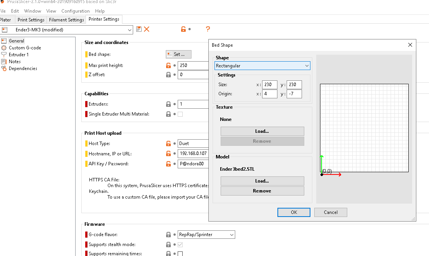Click lock icon for Supports remaining times
This screenshot has height=256, width=429.
point(168,254)
